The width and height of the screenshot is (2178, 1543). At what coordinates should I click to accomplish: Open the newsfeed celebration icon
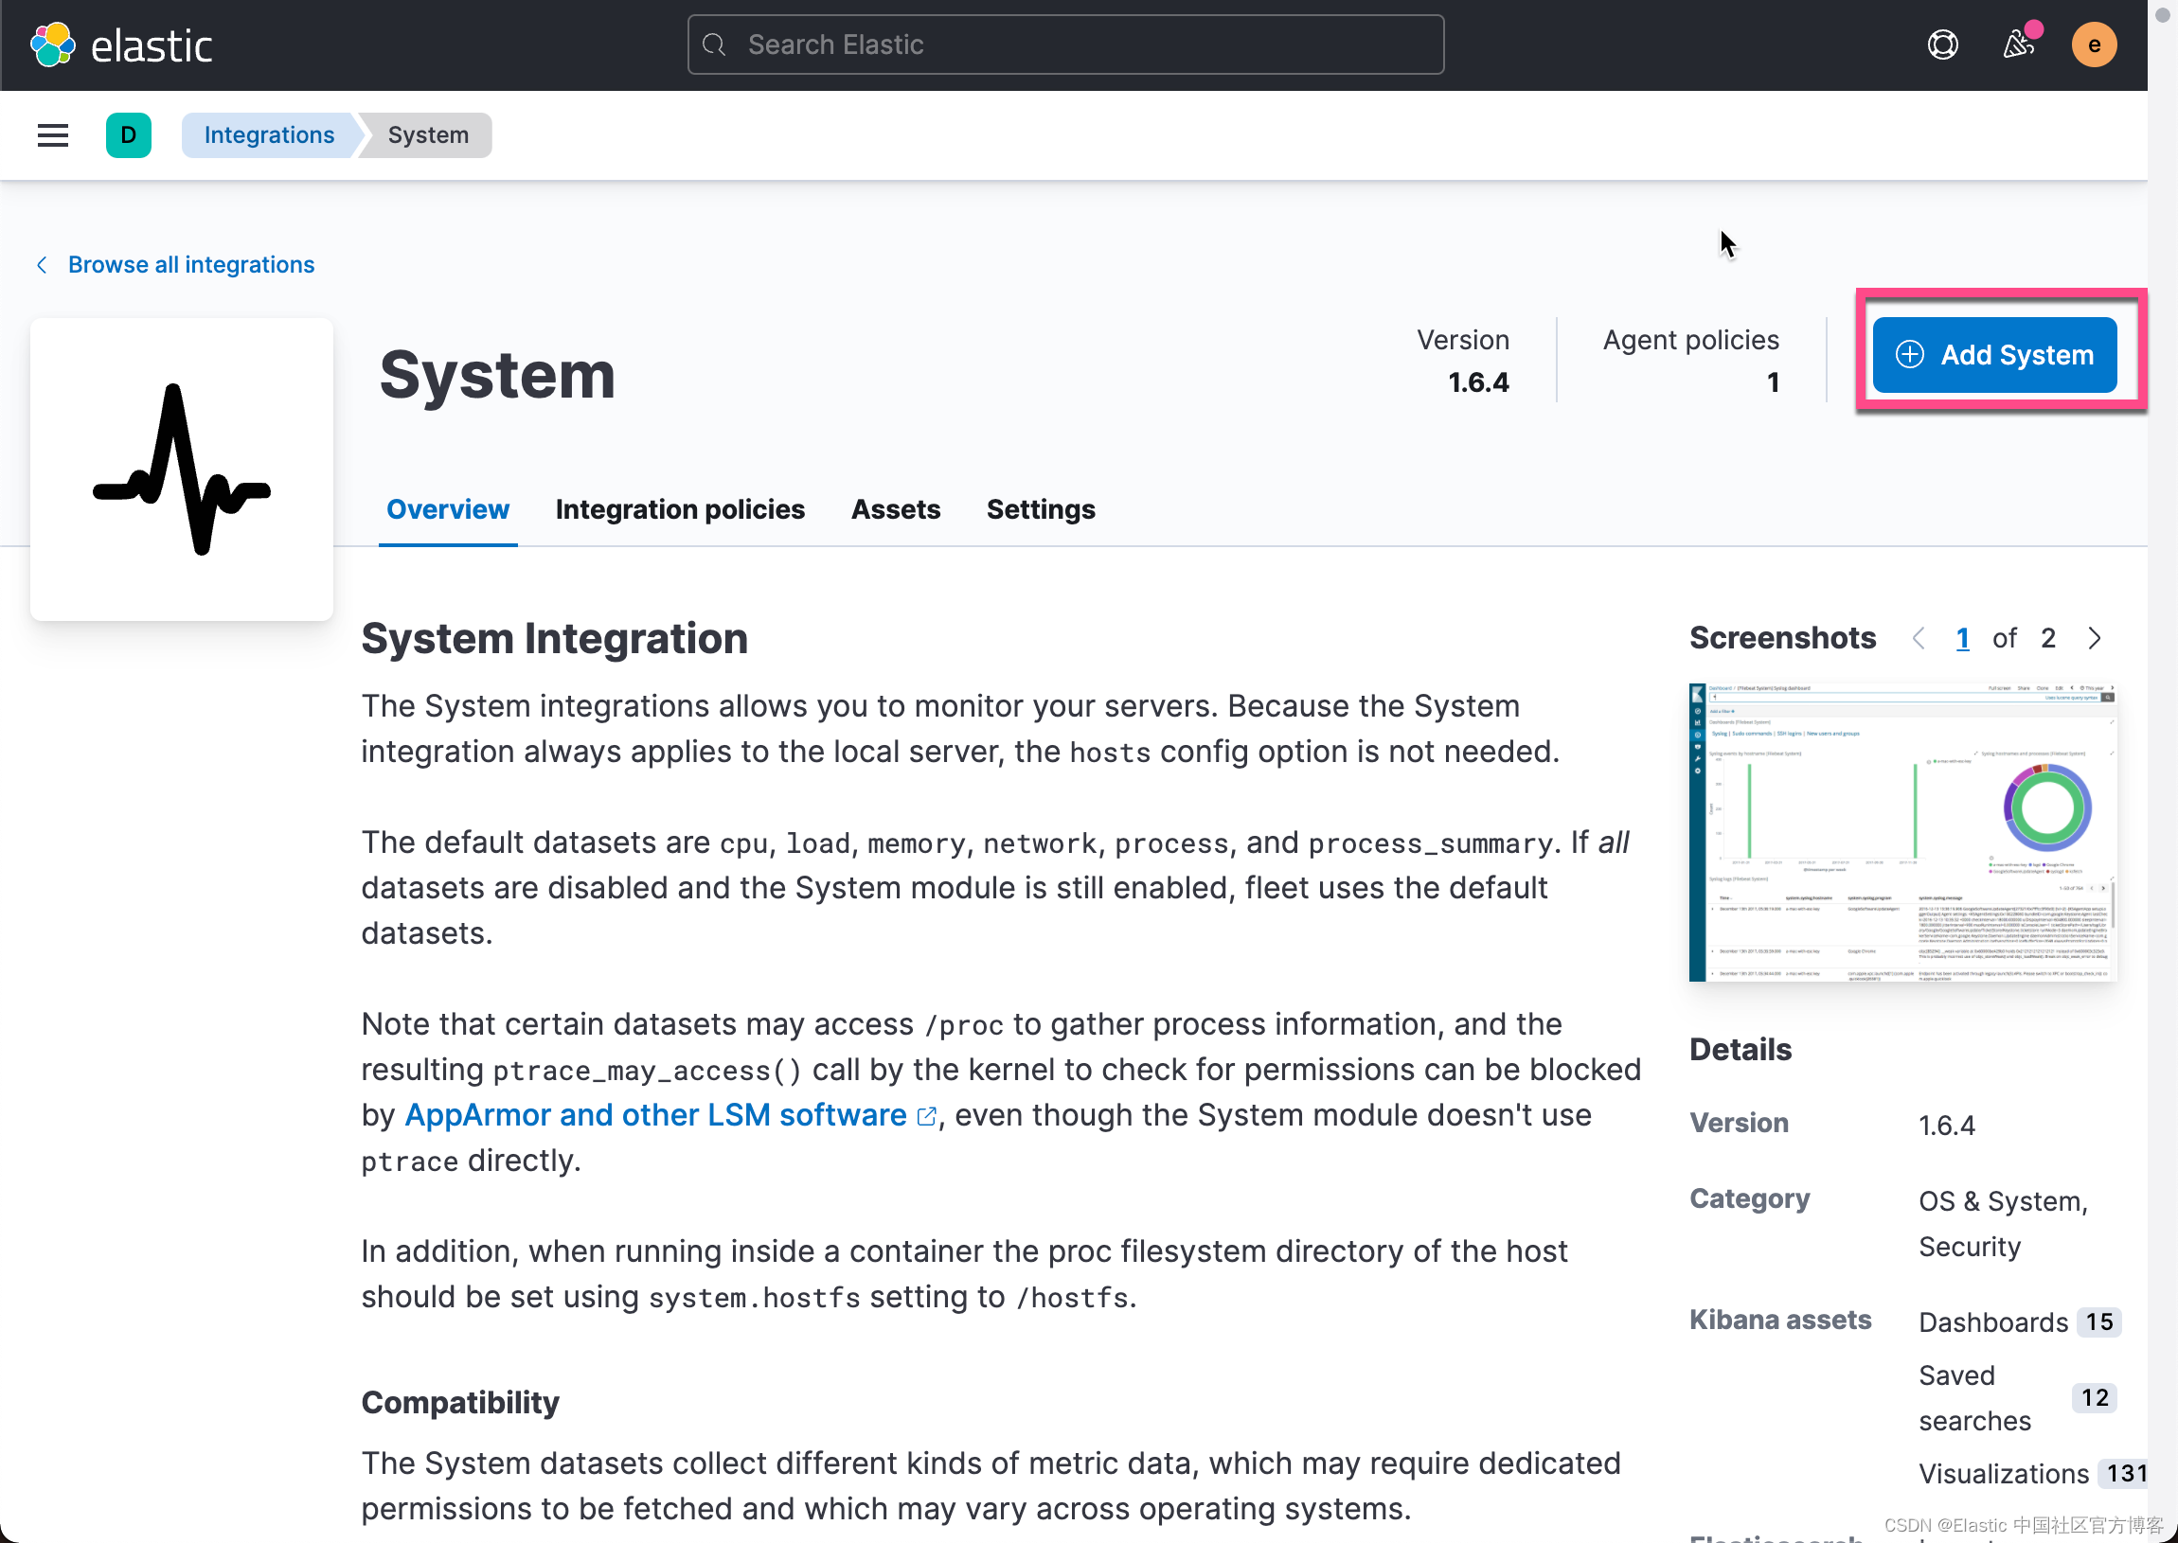pos(2018,44)
